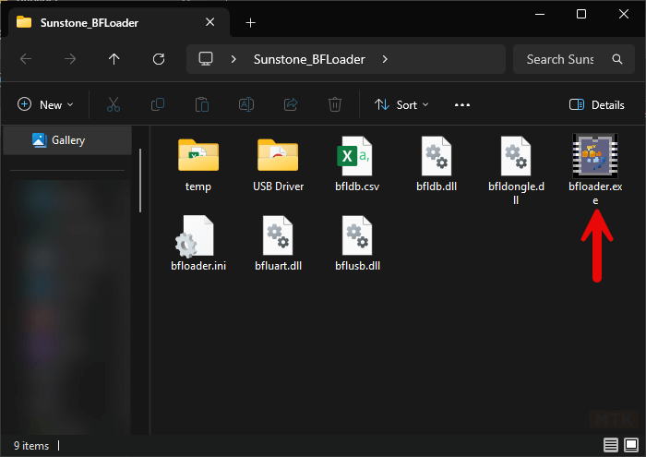This screenshot has width=646, height=457.
Task: Expand chevron before Sunstone_BFLoader in address bar
Action: 233,59
